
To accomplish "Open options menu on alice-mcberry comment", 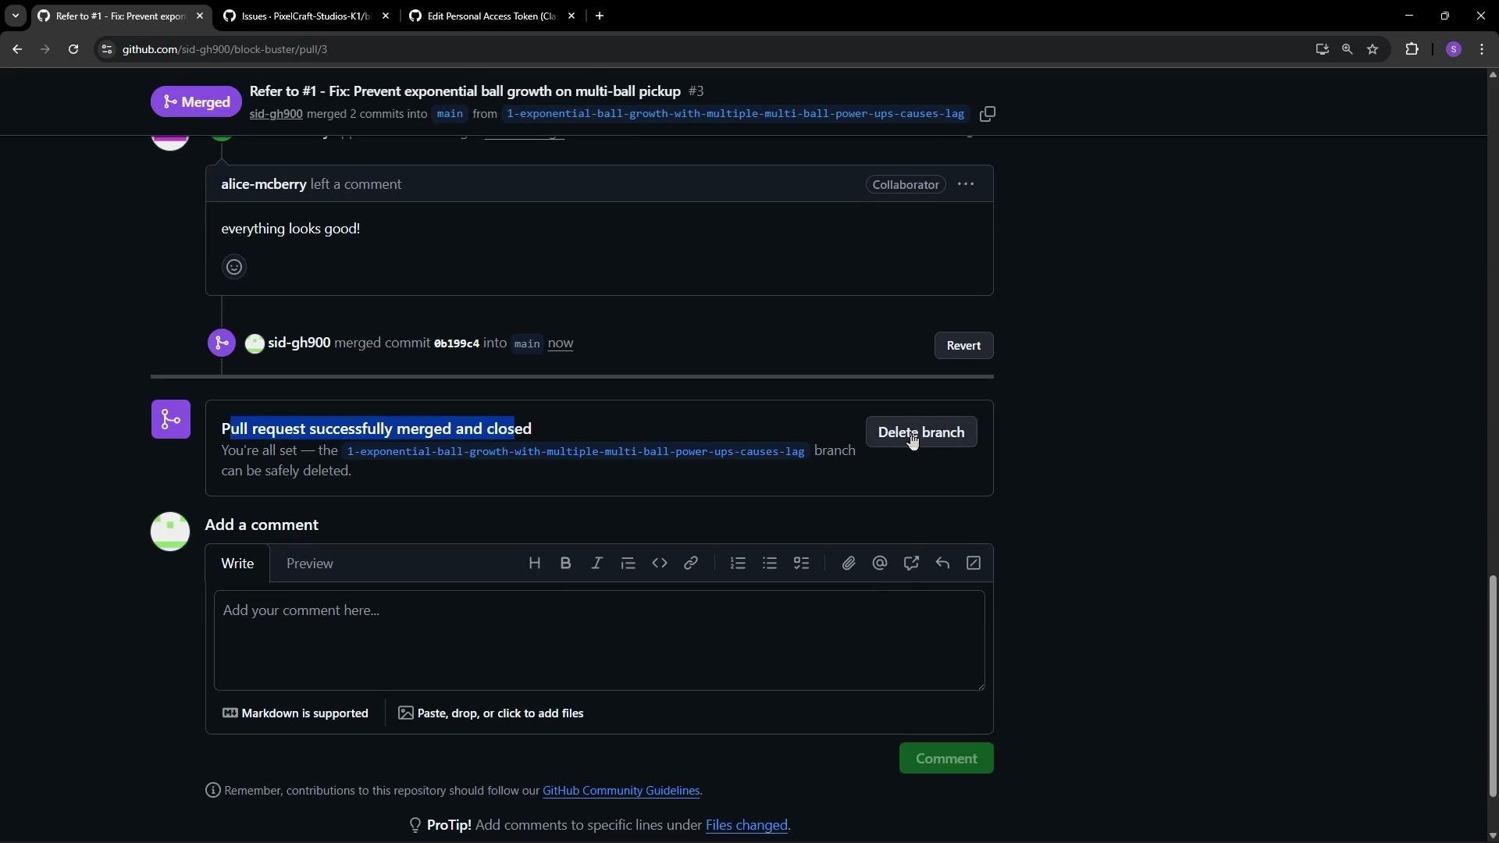I will (966, 184).
